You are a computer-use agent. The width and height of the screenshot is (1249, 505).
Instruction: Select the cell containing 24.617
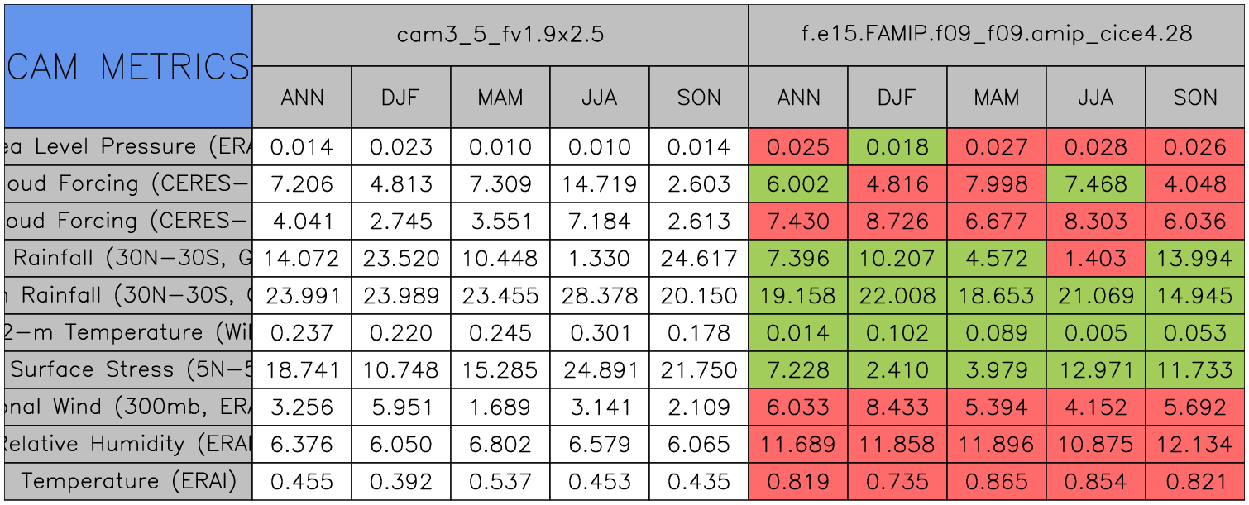(x=699, y=259)
